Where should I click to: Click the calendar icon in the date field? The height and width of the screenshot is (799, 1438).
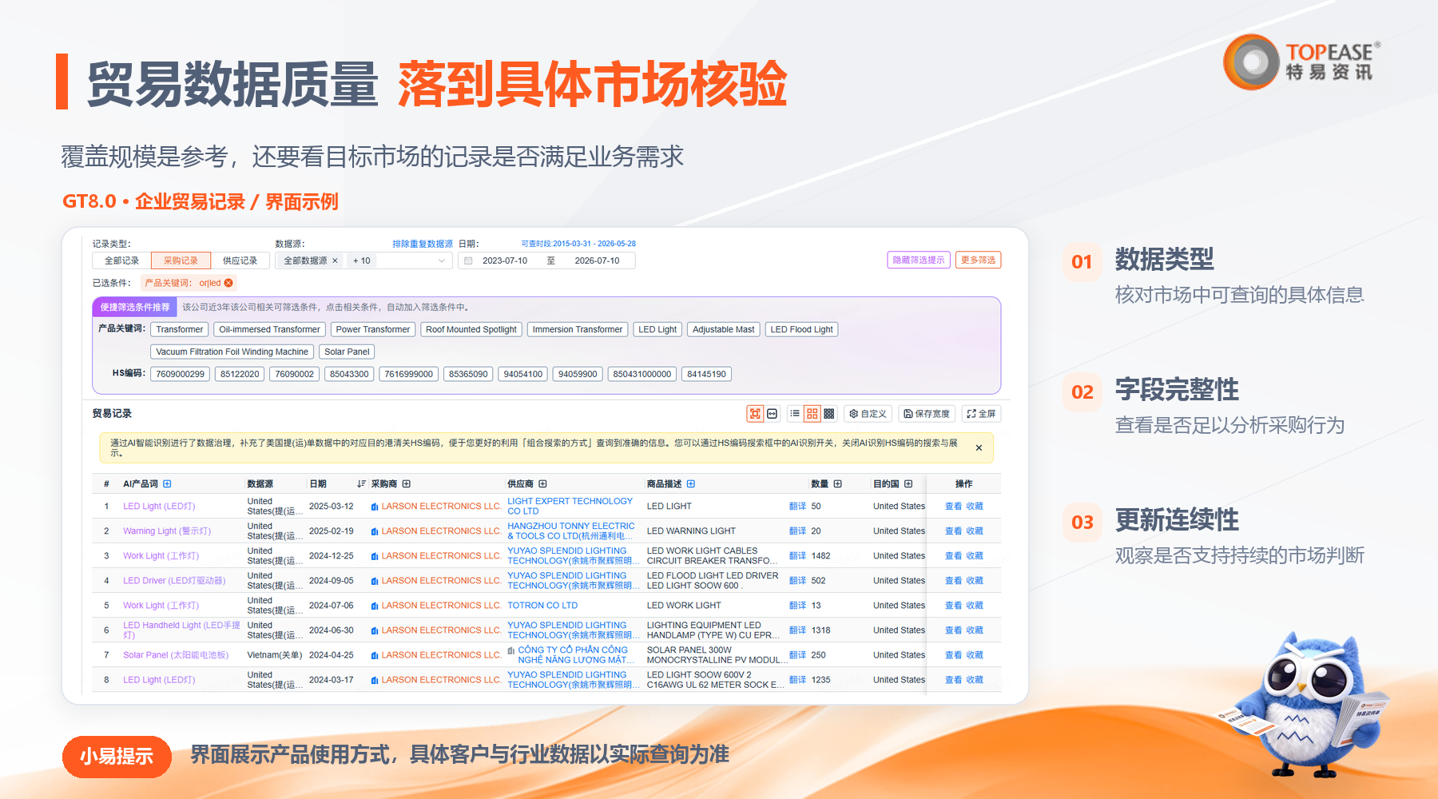tap(469, 260)
